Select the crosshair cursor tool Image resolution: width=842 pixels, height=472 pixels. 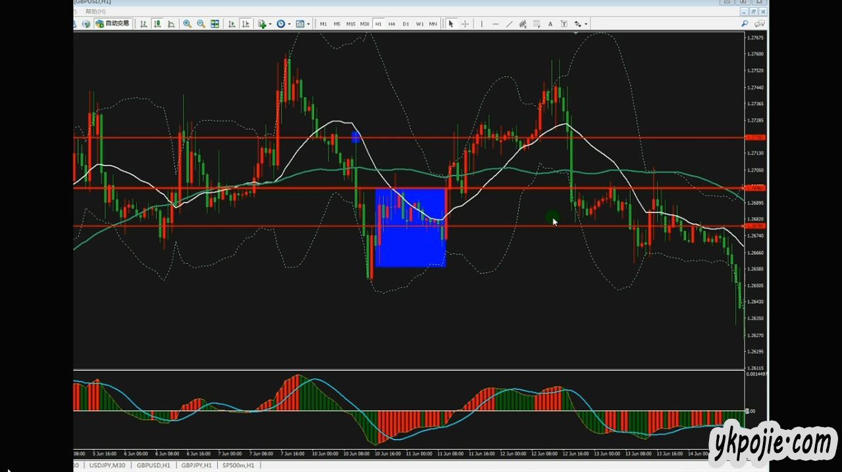pyautogui.click(x=465, y=24)
